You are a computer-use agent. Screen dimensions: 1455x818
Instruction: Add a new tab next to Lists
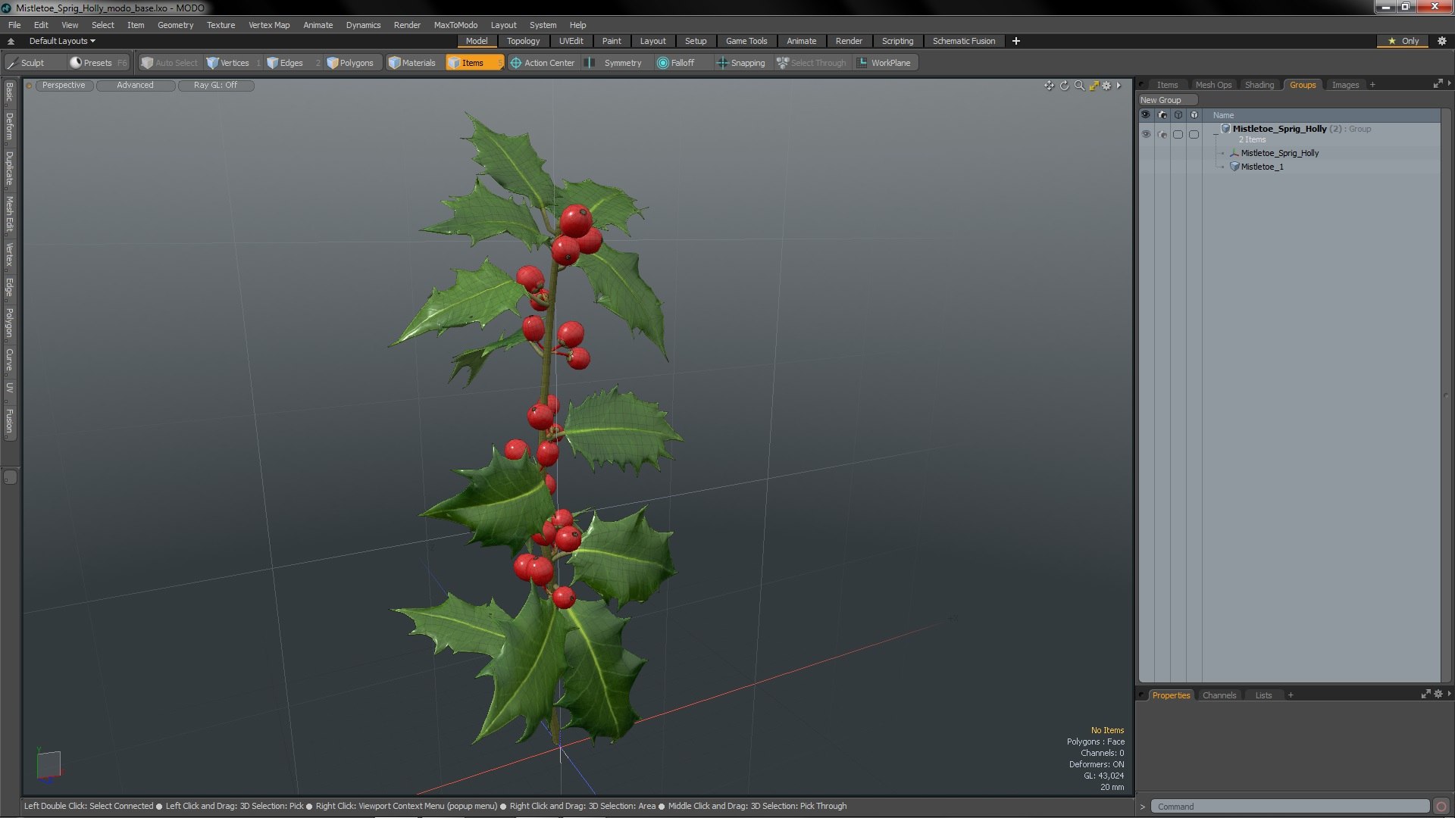(1291, 695)
